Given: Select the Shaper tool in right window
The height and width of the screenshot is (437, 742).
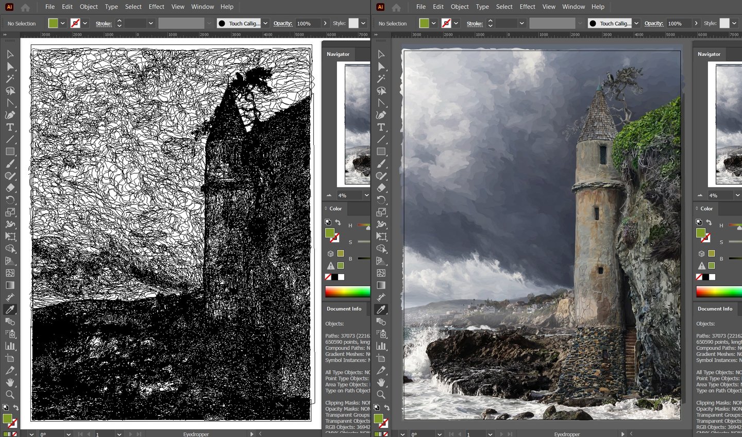Looking at the screenshot, I should [x=381, y=176].
